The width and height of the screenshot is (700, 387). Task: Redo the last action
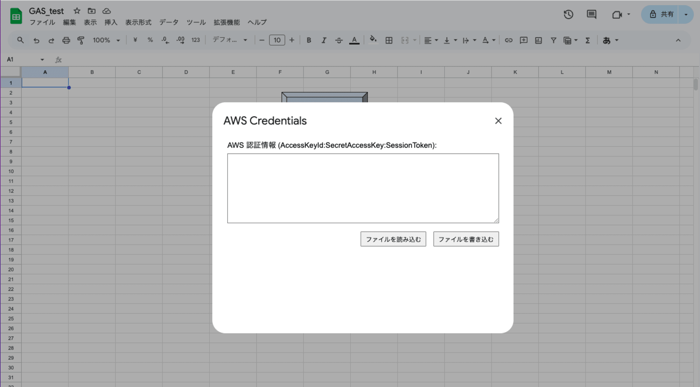tap(51, 40)
